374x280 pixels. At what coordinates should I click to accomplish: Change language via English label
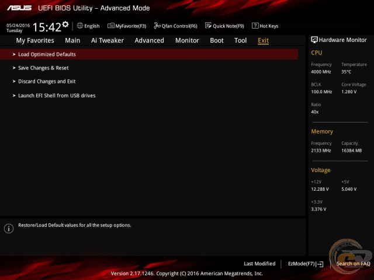coord(92,26)
